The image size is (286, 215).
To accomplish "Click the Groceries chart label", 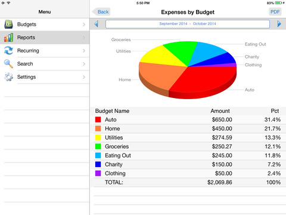I will pos(121,39).
